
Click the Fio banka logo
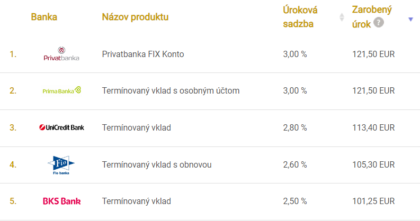point(61,164)
